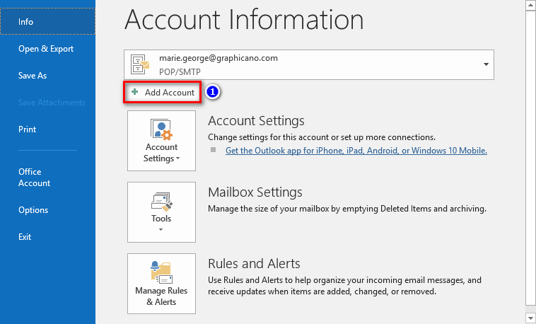Click the greyed-out Save Attachments item

[52, 103]
